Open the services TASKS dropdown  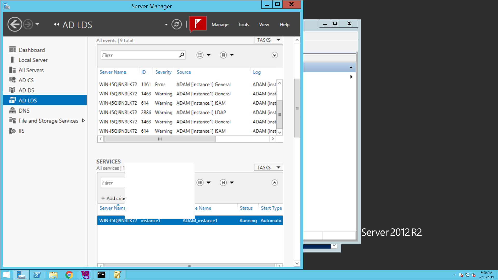click(x=268, y=167)
